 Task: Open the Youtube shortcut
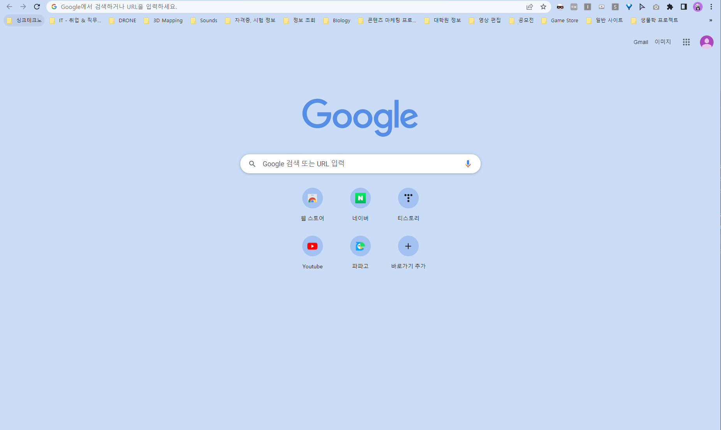312,253
